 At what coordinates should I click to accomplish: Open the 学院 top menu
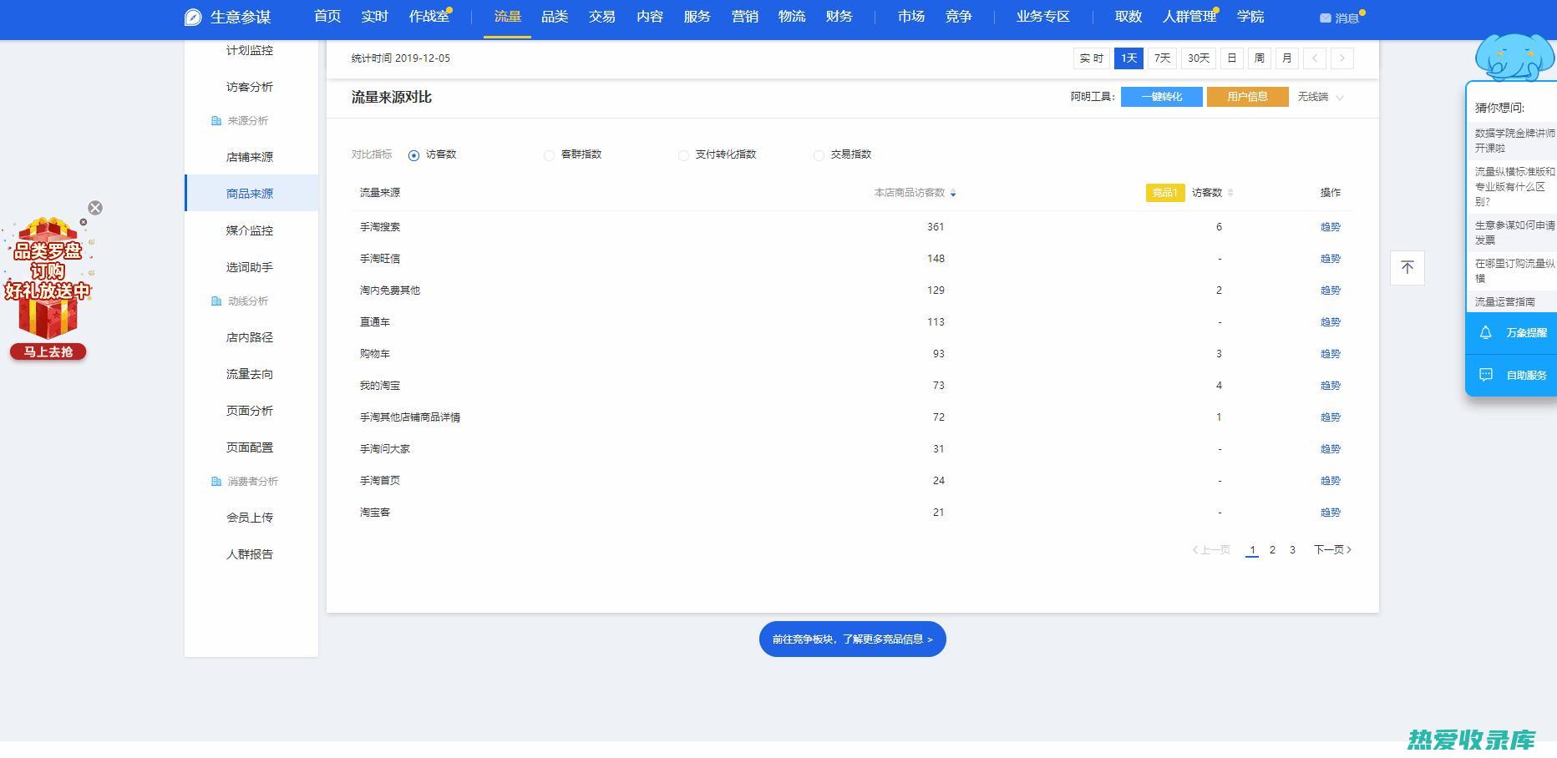point(1250,17)
